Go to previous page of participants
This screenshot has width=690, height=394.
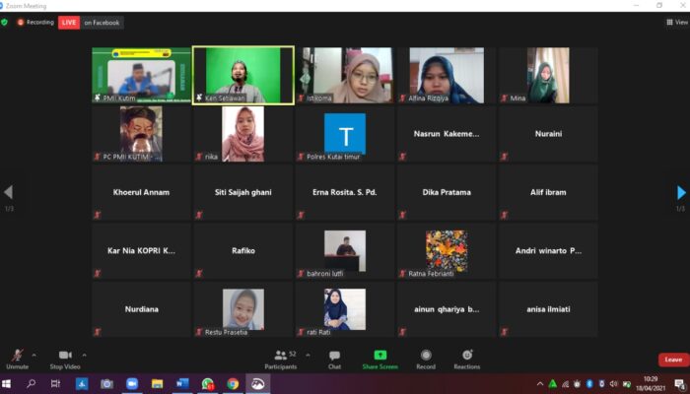point(8,192)
